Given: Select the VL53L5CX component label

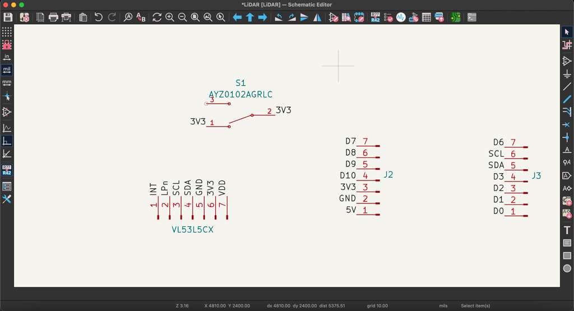Looking at the screenshot, I should [192, 230].
